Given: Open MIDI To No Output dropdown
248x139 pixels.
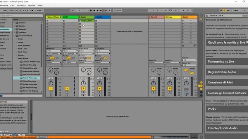Looking at the screenshot, I should tap(70, 63).
